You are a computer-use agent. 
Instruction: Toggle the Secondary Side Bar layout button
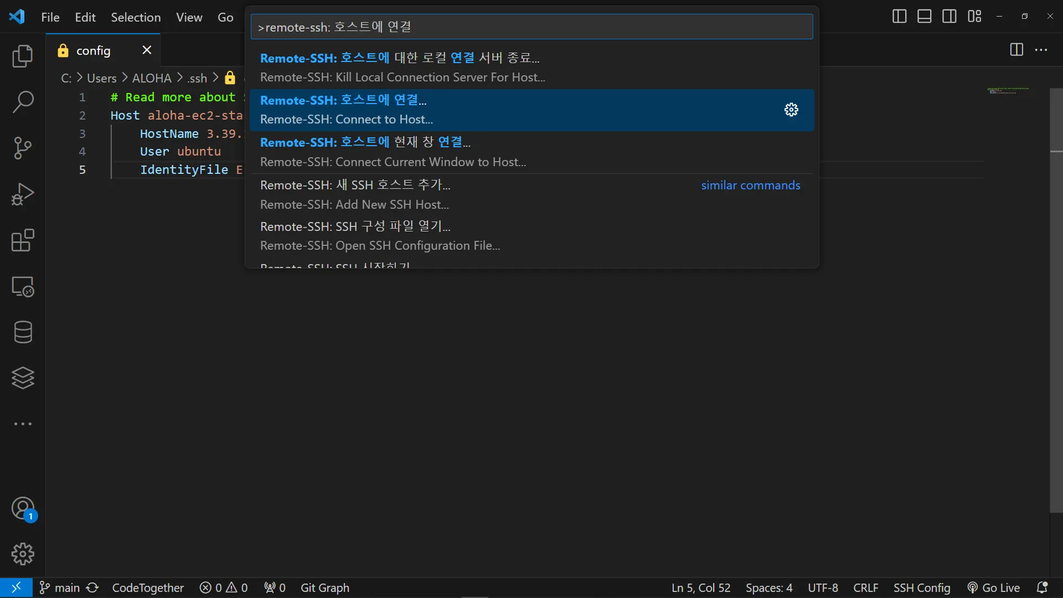click(949, 17)
